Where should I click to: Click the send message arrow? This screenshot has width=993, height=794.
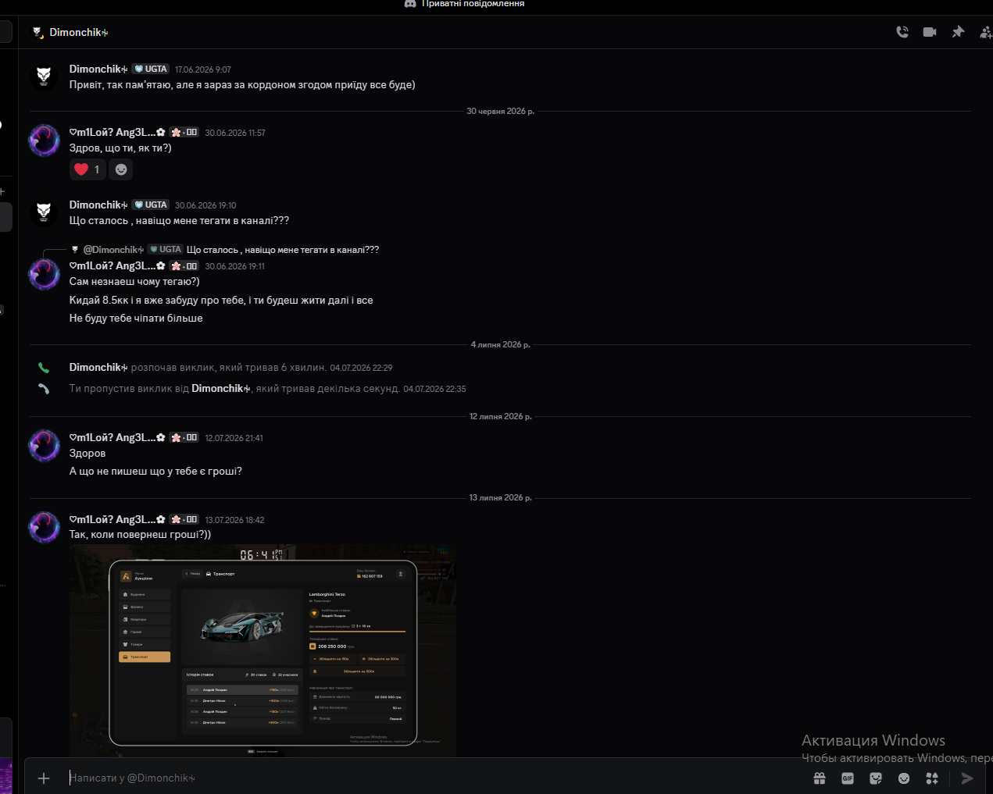(967, 778)
